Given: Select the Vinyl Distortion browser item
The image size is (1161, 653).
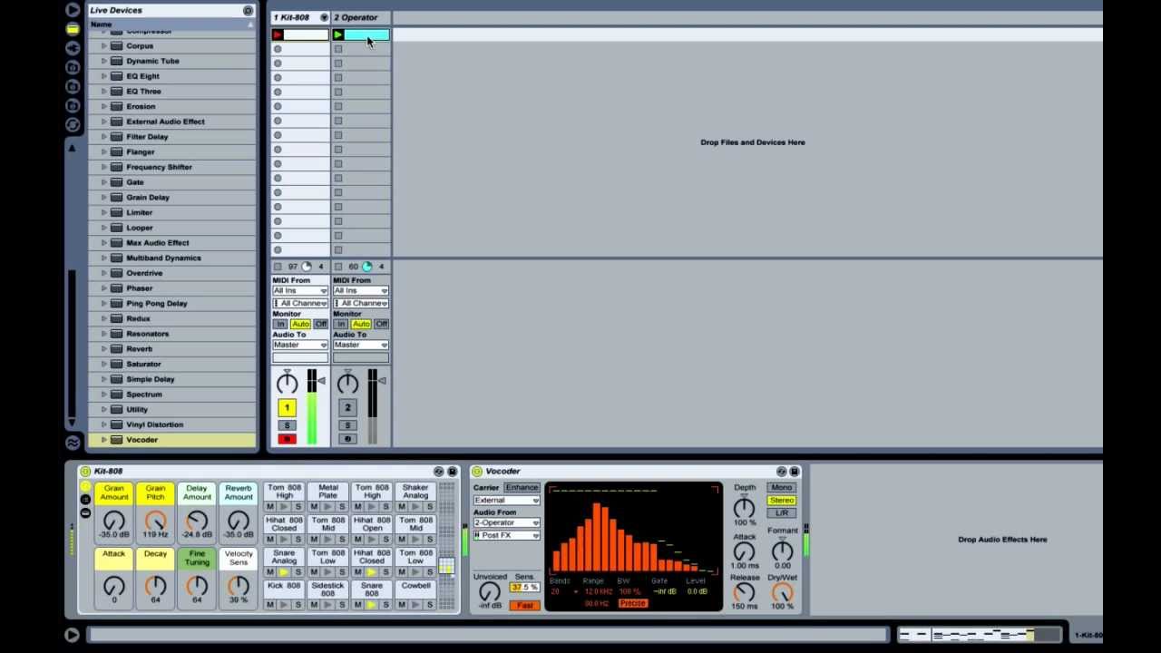Looking at the screenshot, I should click(x=172, y=424).
